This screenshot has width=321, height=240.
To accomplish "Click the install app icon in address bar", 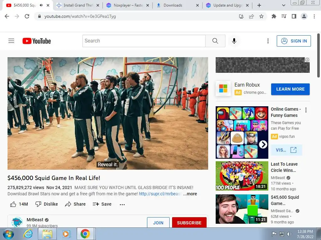I will coord(241,16).
